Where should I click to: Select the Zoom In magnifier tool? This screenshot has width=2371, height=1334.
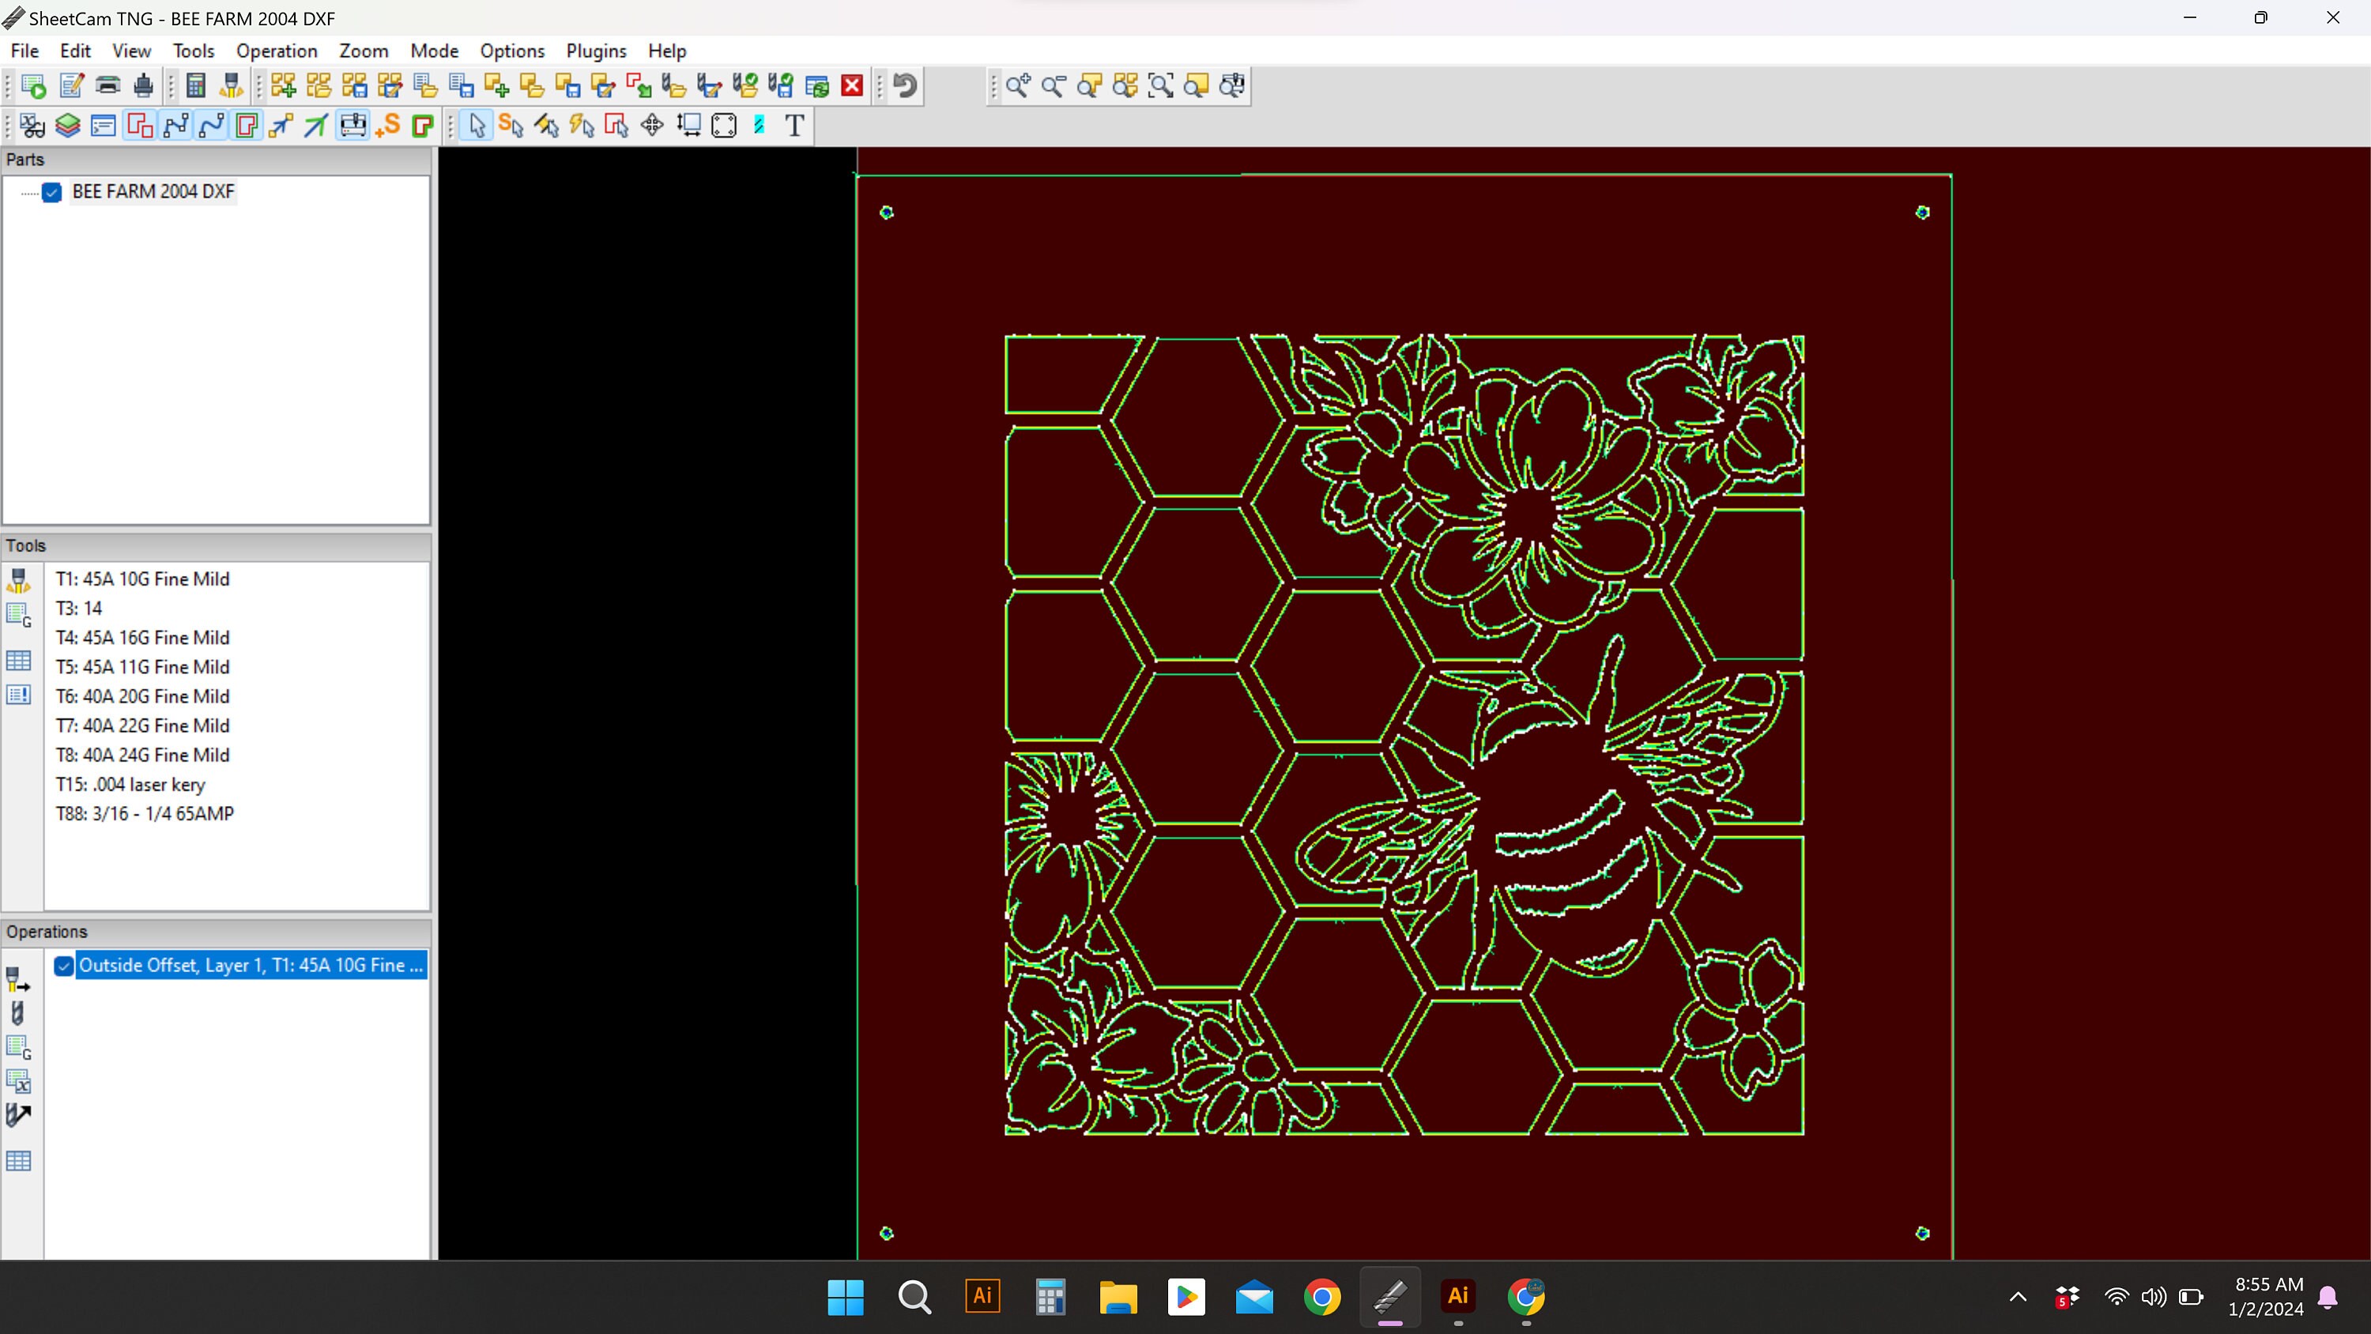(1018, 85)
